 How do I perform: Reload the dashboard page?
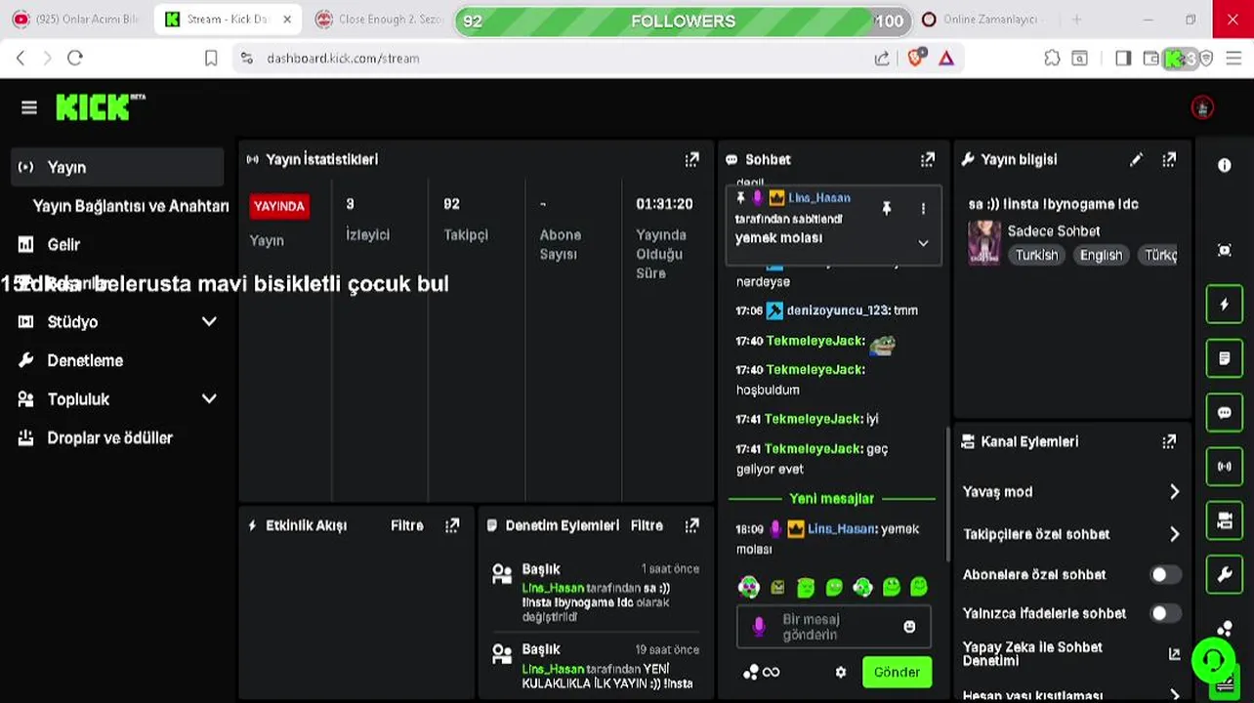click(x=75, y=59)
